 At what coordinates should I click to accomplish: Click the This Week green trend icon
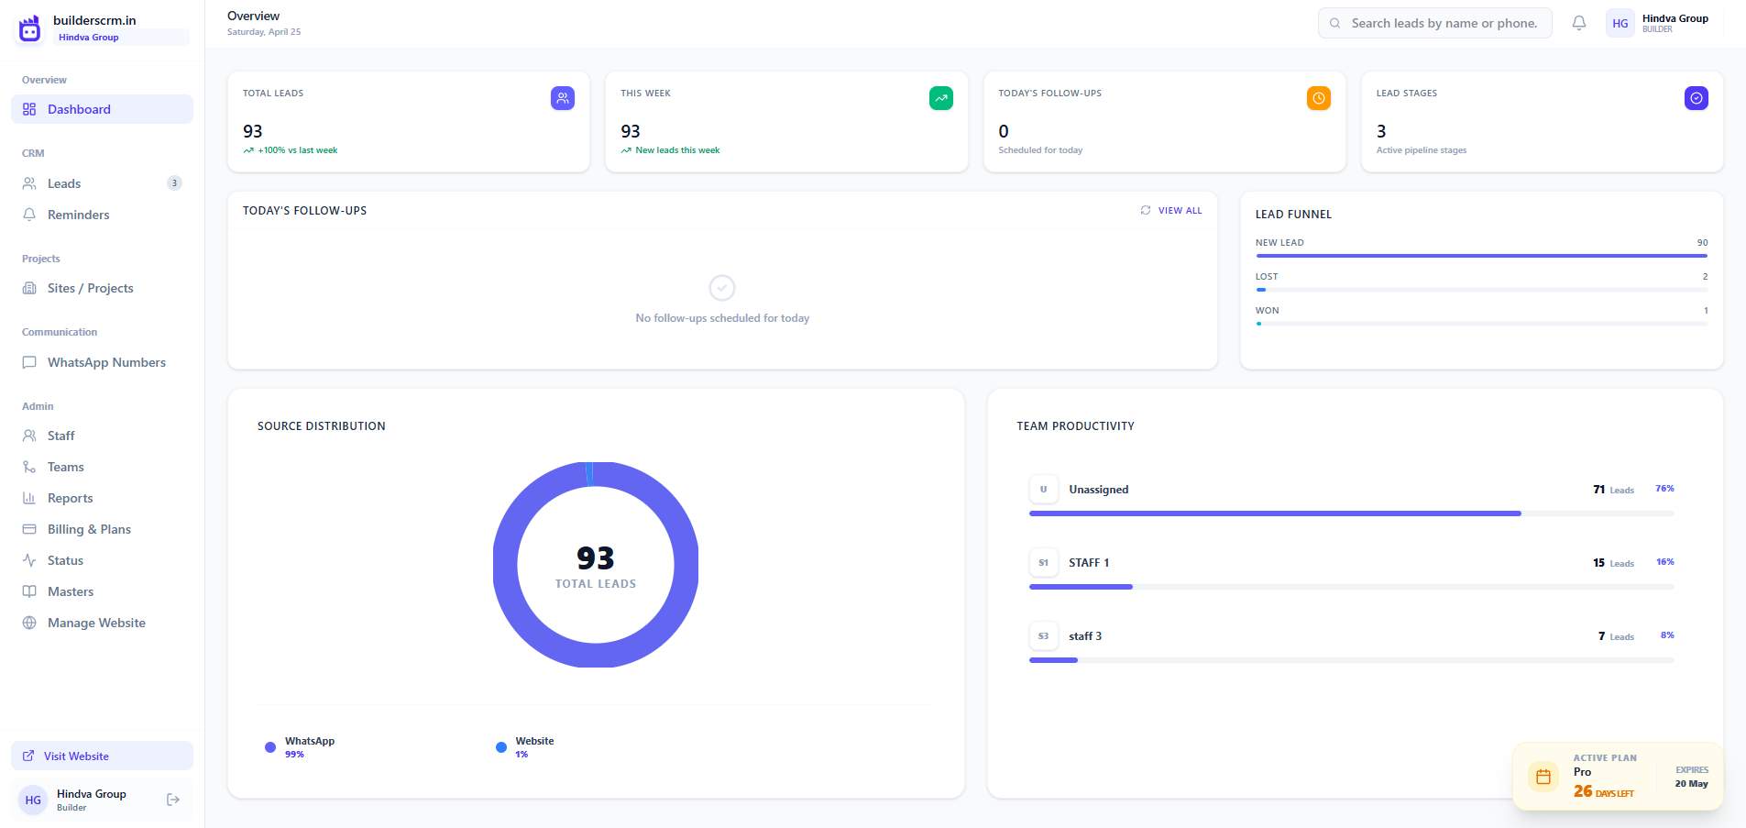click(x=940, y=98)
